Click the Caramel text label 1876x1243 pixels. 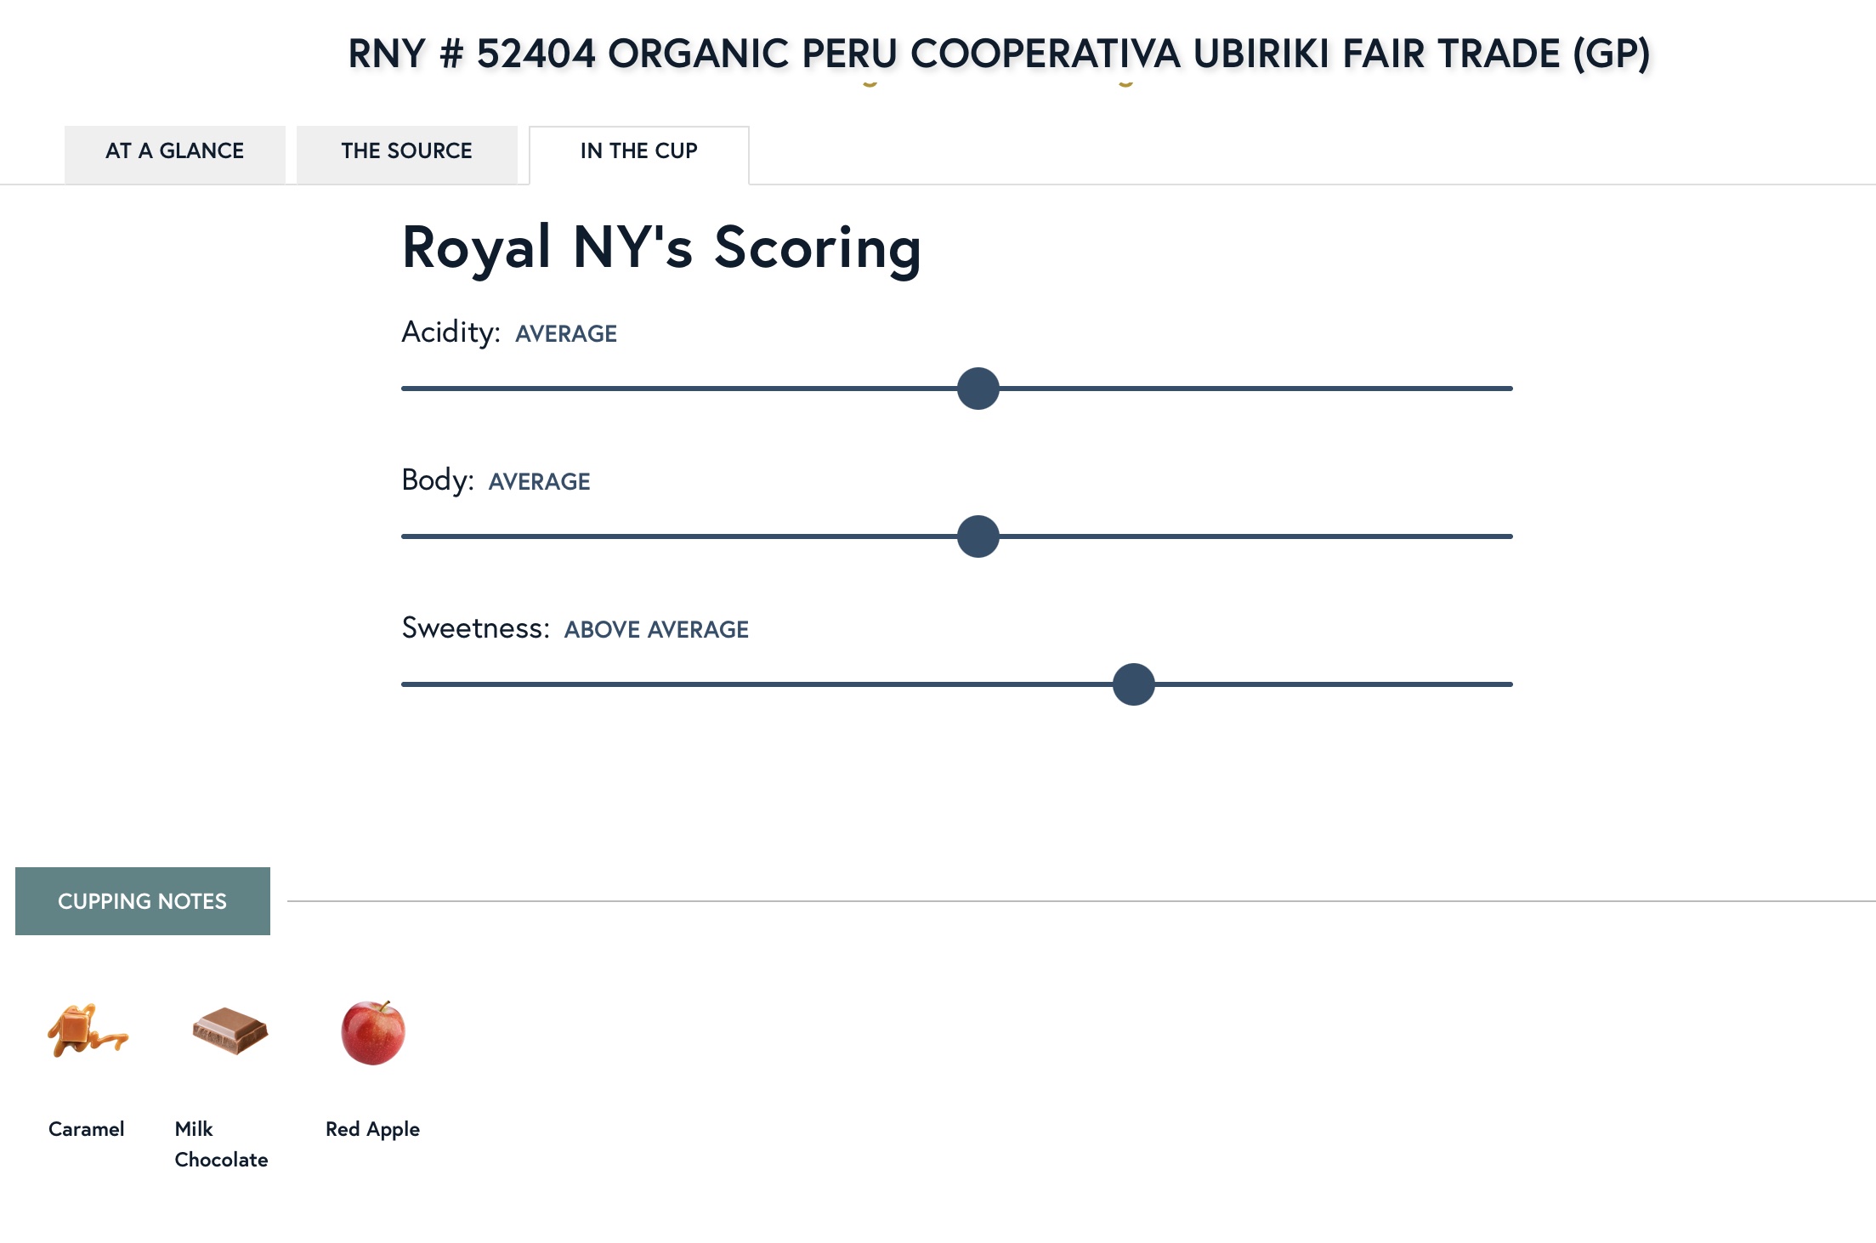(x=86, y=1129)
